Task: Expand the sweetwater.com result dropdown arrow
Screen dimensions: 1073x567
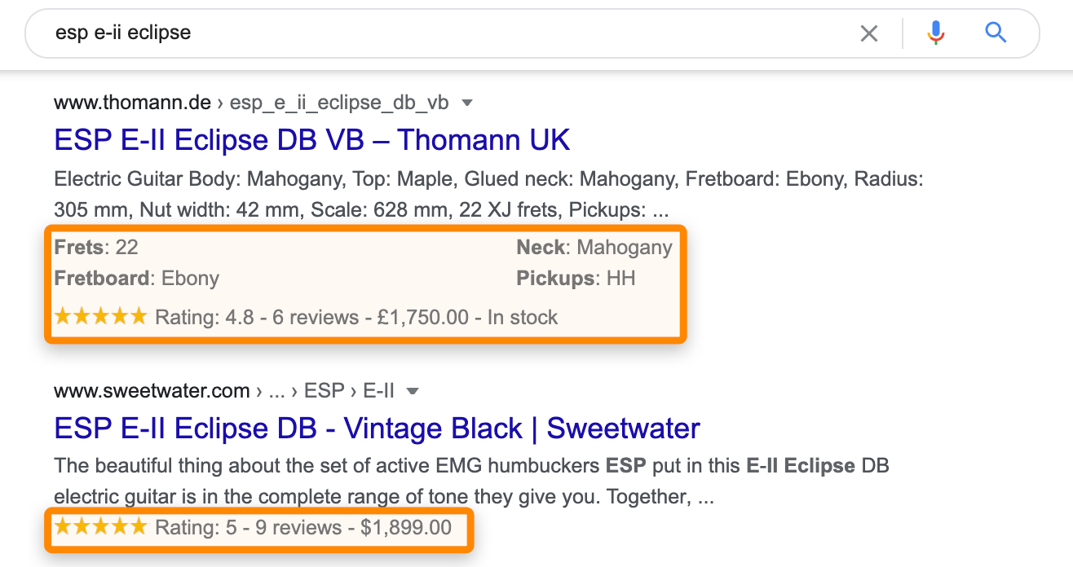Action: 413,392
